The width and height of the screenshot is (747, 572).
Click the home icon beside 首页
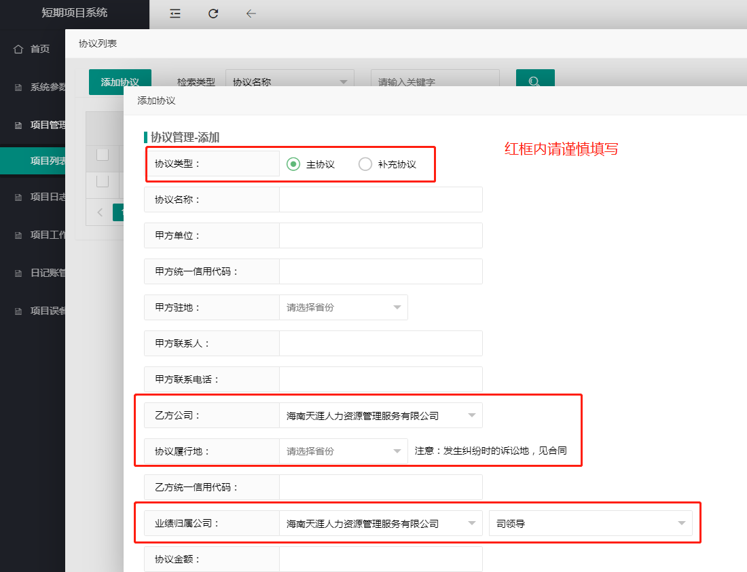[x=18, y=49]
